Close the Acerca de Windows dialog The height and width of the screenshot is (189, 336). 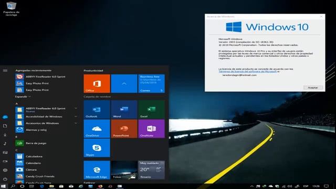pos(321,16)
